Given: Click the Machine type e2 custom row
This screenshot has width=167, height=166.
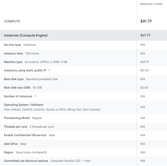Looking at the screenshot, I should point(83,62).
